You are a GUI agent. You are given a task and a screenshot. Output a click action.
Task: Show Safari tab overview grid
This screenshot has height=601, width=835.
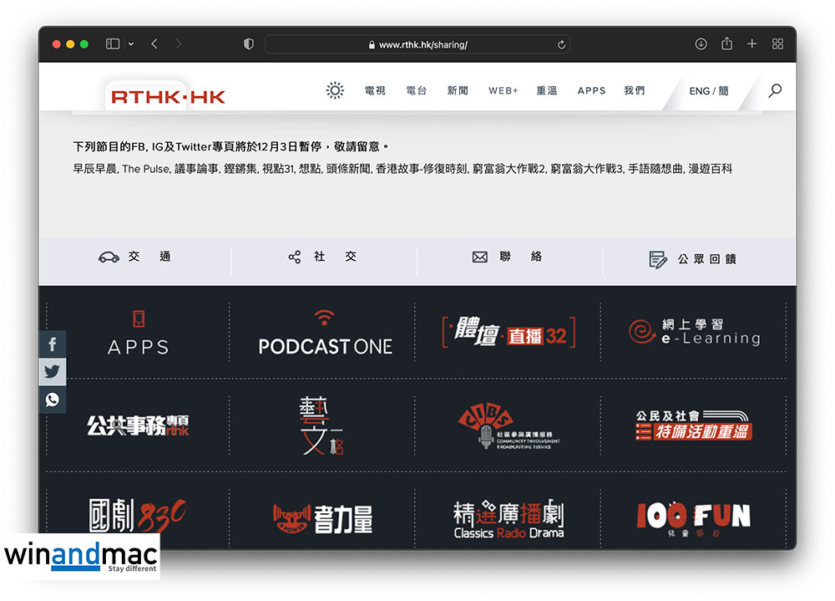(x=777, y=44)
